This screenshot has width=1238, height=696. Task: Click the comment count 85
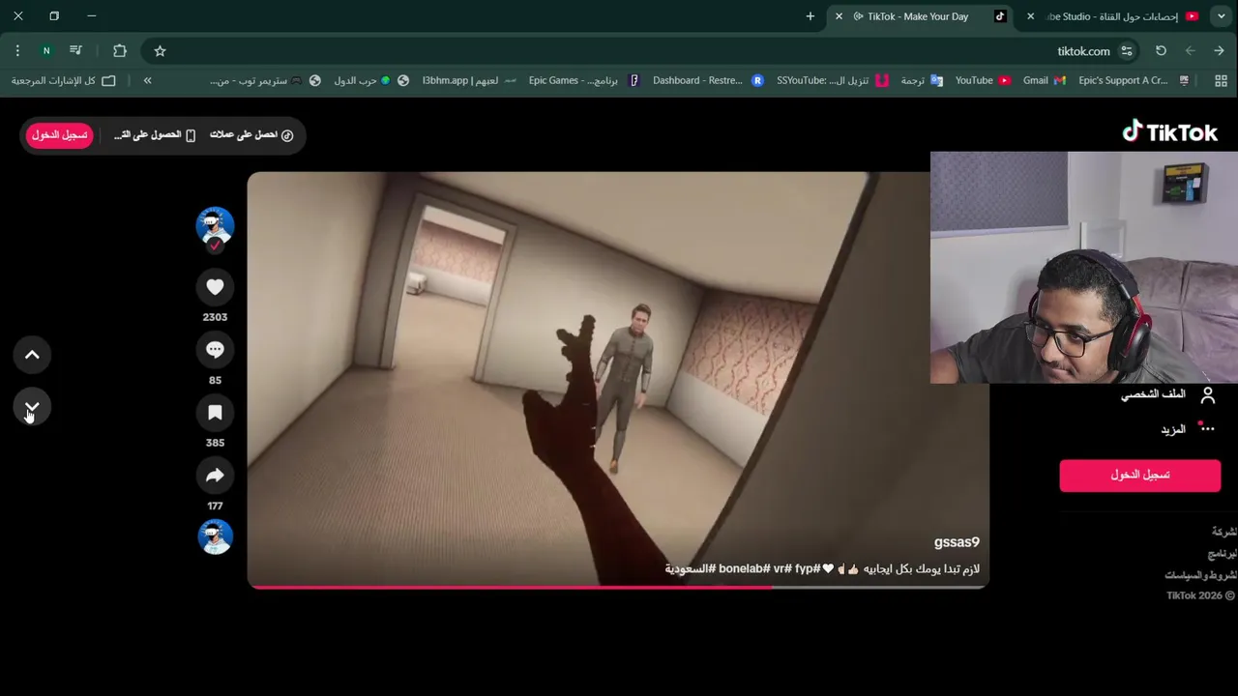click(215, 380)
